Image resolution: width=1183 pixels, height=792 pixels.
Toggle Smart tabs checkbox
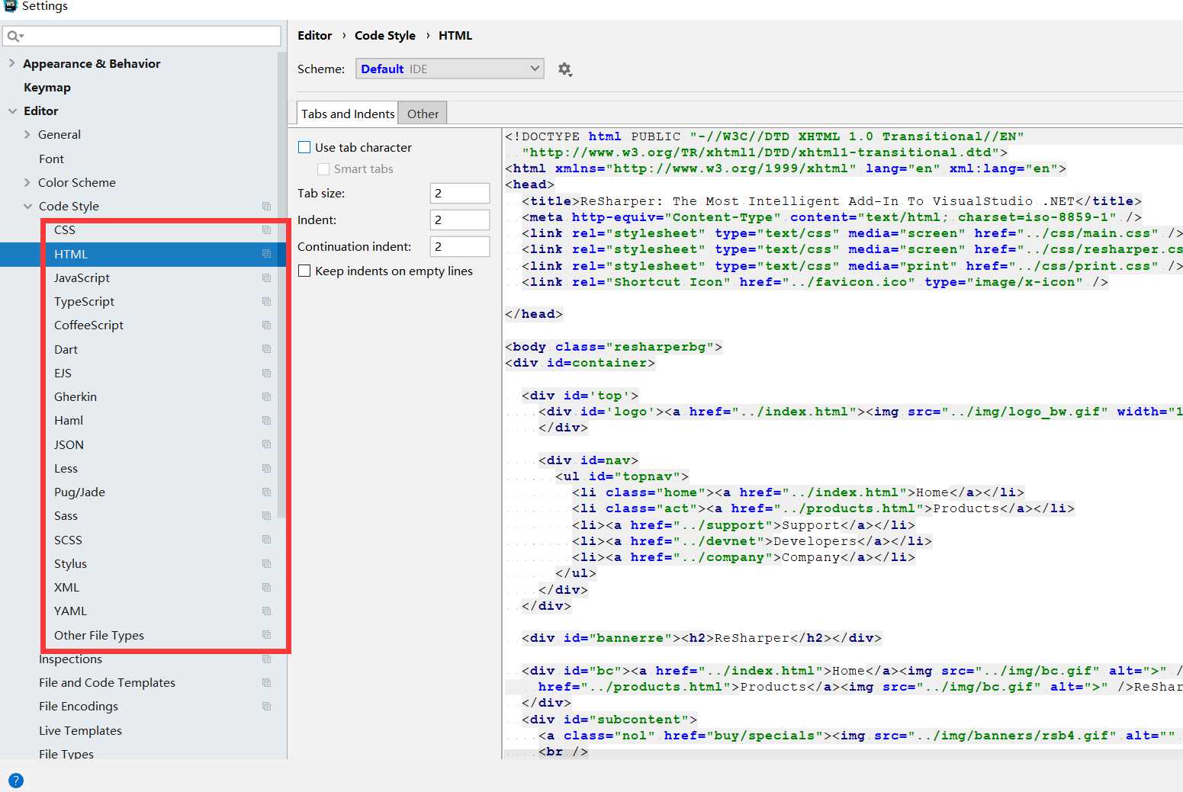click(323, 169)
